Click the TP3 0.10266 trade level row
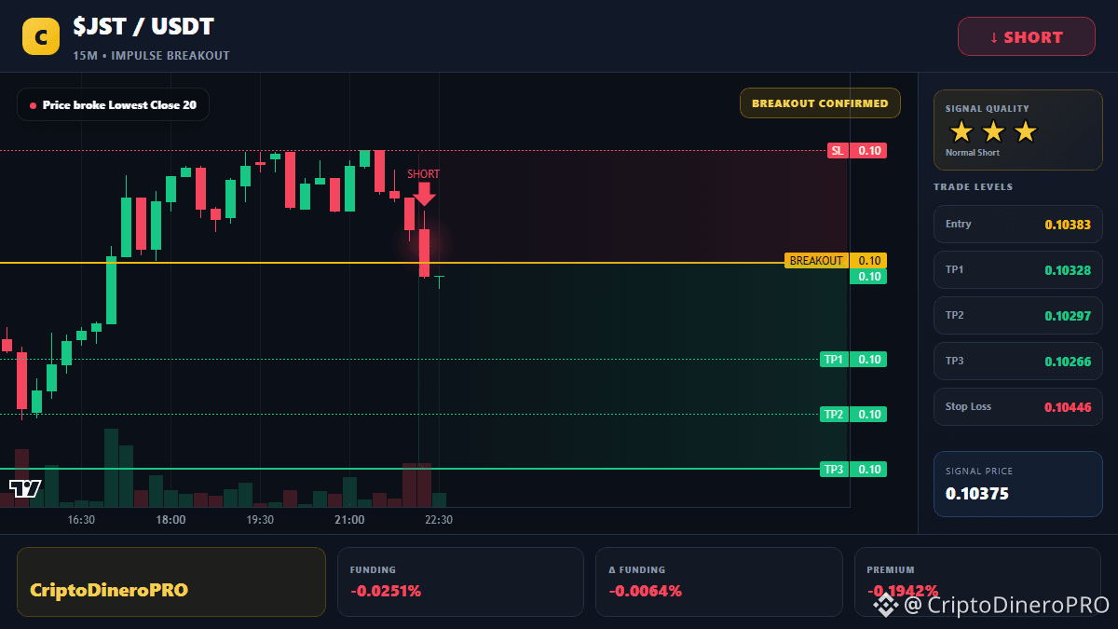The height and width of the screenshot is (629, 1118). coord(1018,362)
